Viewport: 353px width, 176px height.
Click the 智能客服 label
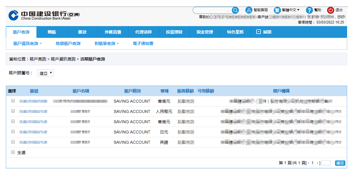[x=261, y=10]
